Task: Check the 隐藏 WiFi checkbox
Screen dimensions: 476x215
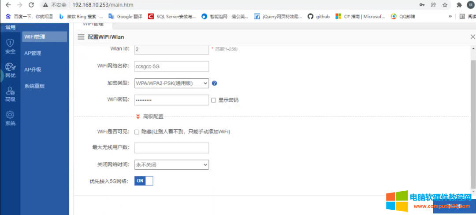Action: coord(137,132)
